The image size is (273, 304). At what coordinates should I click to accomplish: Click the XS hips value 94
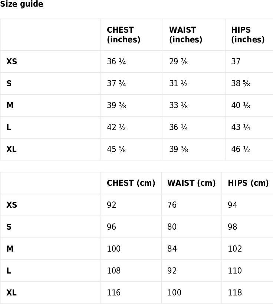pos(232,205)
